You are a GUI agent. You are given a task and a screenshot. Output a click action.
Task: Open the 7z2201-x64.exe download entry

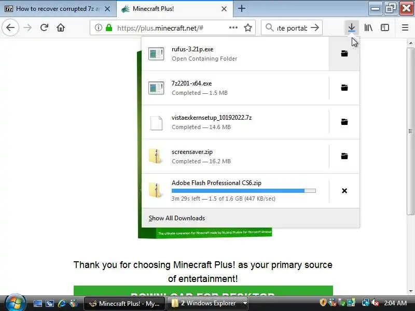(236, 88)
